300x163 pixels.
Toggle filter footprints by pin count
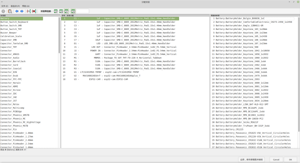[61, 11]
